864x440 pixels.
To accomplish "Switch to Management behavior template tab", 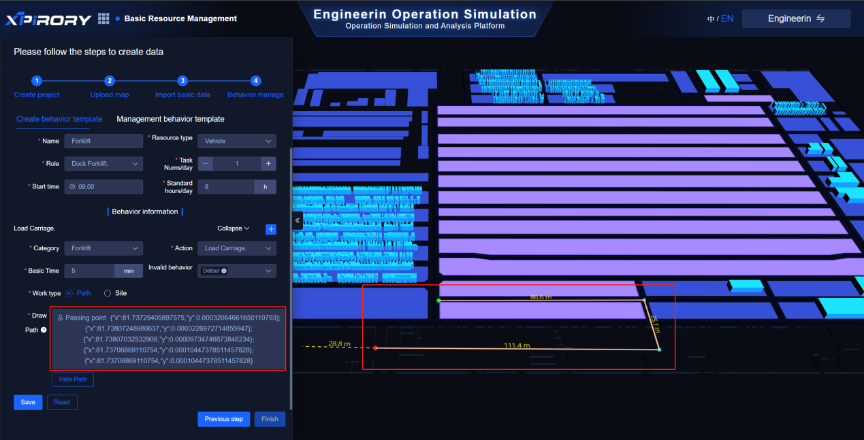I will tap(170, 119).
